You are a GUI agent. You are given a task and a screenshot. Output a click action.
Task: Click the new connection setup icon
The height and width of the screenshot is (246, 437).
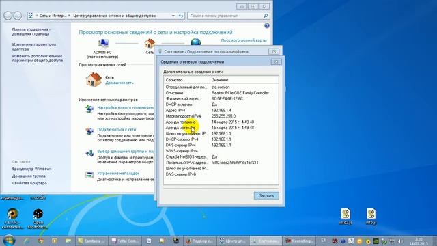tap(89, 109)
